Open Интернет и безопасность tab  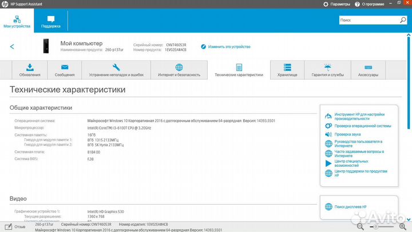(x=179, y=70)
